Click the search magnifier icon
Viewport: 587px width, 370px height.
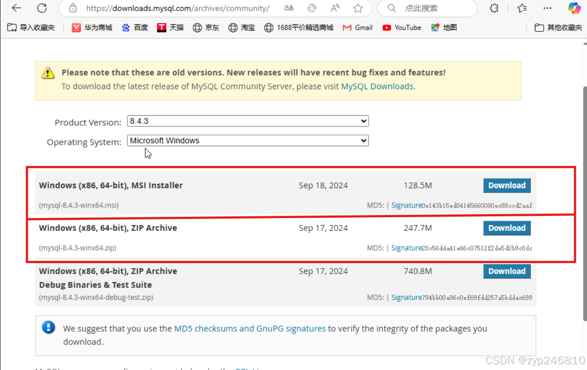[392, 8]
